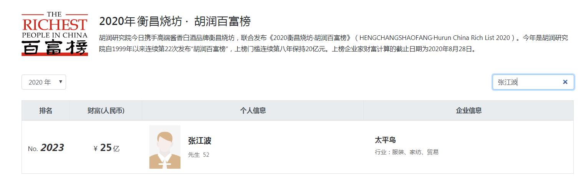This screenshot has height=176, width=586.
Task: Click the ranking No. 2023
Action: coord(46,148)
